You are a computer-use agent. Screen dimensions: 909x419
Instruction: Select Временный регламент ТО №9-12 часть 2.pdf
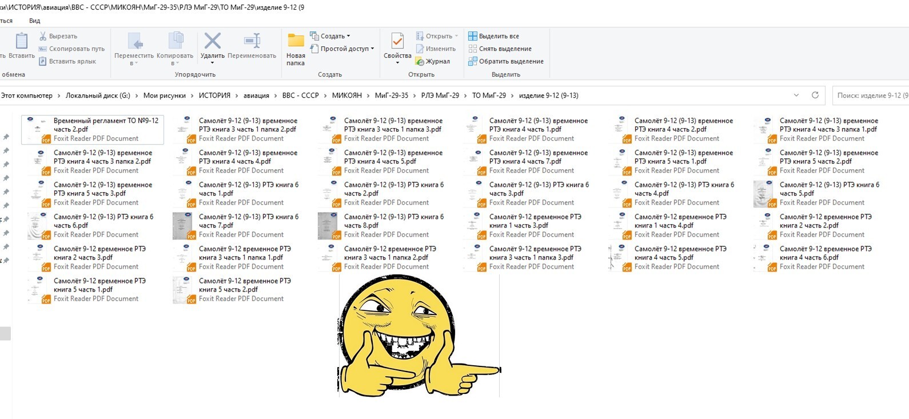[93, 130]
